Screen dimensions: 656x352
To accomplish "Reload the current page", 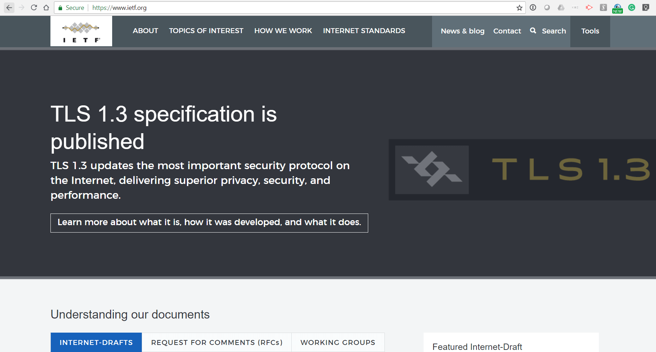I will (34, 8).
